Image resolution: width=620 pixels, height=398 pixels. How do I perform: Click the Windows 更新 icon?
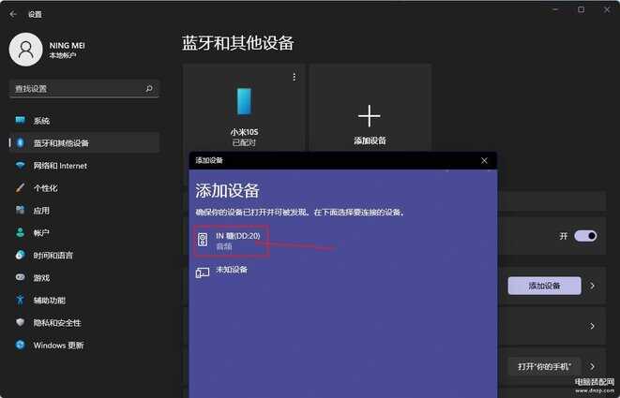20,345
